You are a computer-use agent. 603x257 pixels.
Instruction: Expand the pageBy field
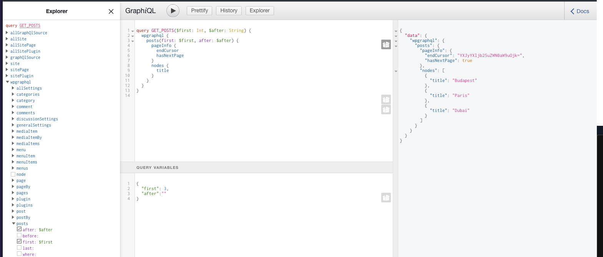click(13, 187)
